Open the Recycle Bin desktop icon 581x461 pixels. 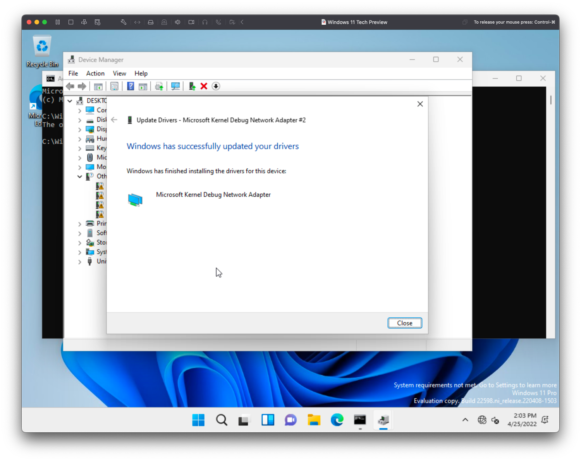[42, 51]
